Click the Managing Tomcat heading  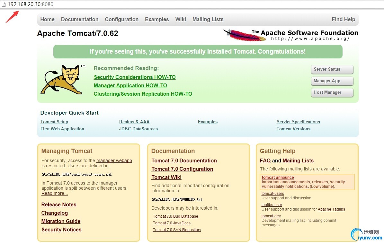point(67,151)
